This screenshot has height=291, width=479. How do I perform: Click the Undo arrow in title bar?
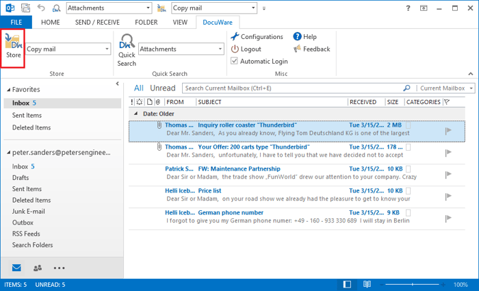[41, 8]
